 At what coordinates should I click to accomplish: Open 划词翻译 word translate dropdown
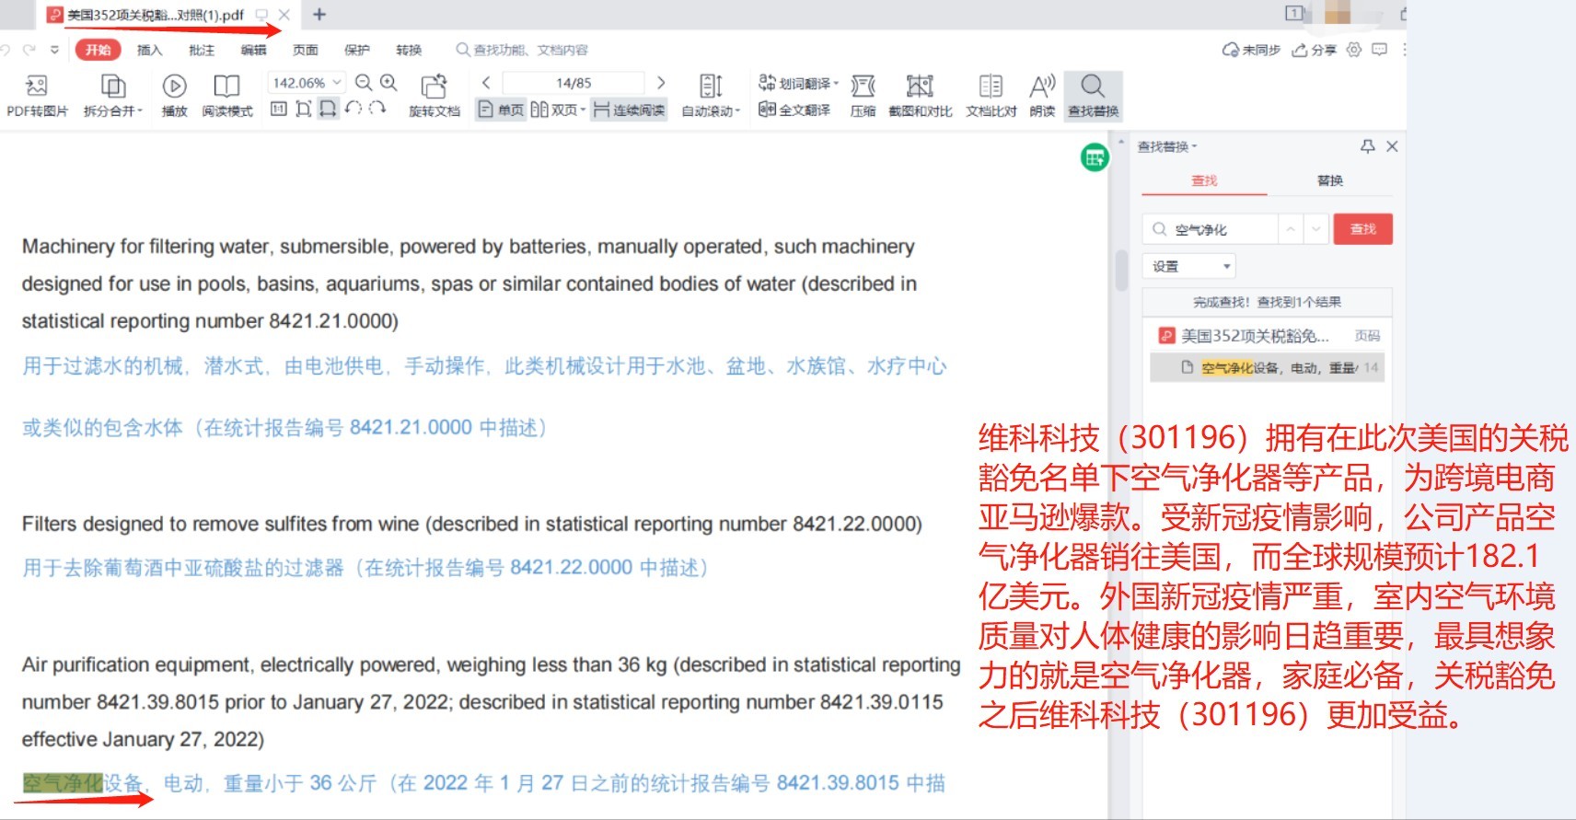798,84
